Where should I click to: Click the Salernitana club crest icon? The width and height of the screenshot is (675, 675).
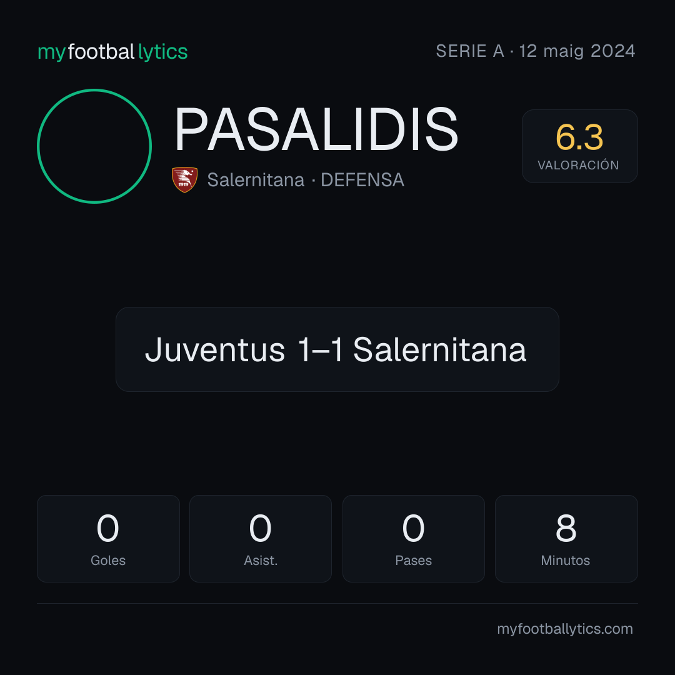coord(184,179)
